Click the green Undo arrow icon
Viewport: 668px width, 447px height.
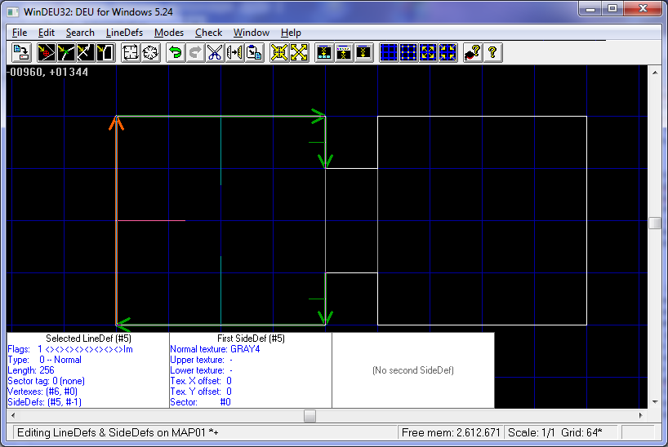(x=175, y=53)
